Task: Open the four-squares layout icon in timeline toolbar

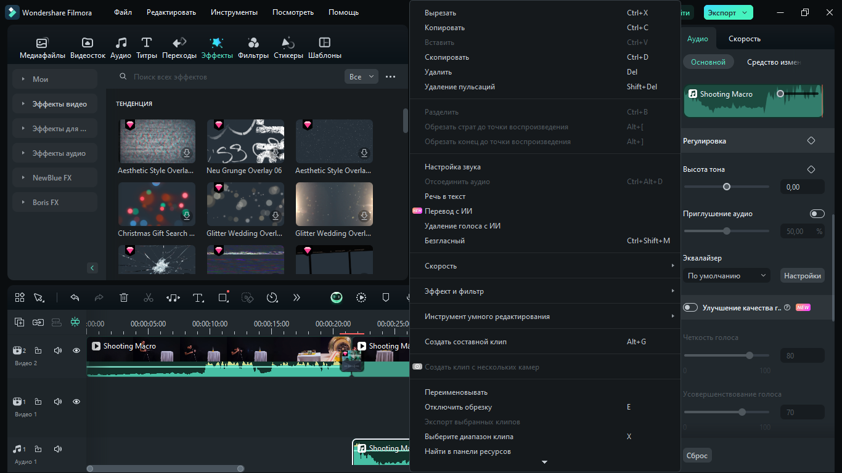Action: pyautogui.click(x=20, y=297)
